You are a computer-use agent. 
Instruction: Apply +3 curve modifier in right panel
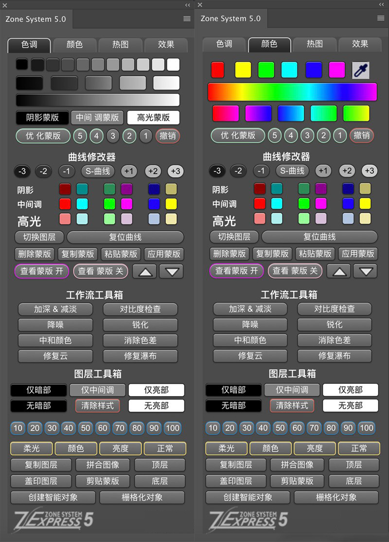tap(370, 171)
